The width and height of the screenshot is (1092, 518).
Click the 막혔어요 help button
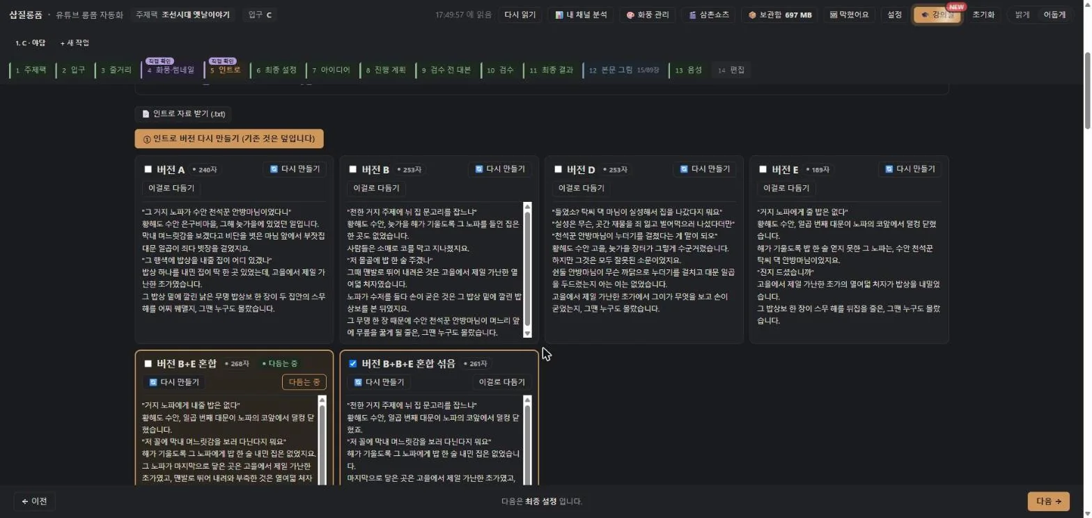pyautogui.click(x=850, y=15)
